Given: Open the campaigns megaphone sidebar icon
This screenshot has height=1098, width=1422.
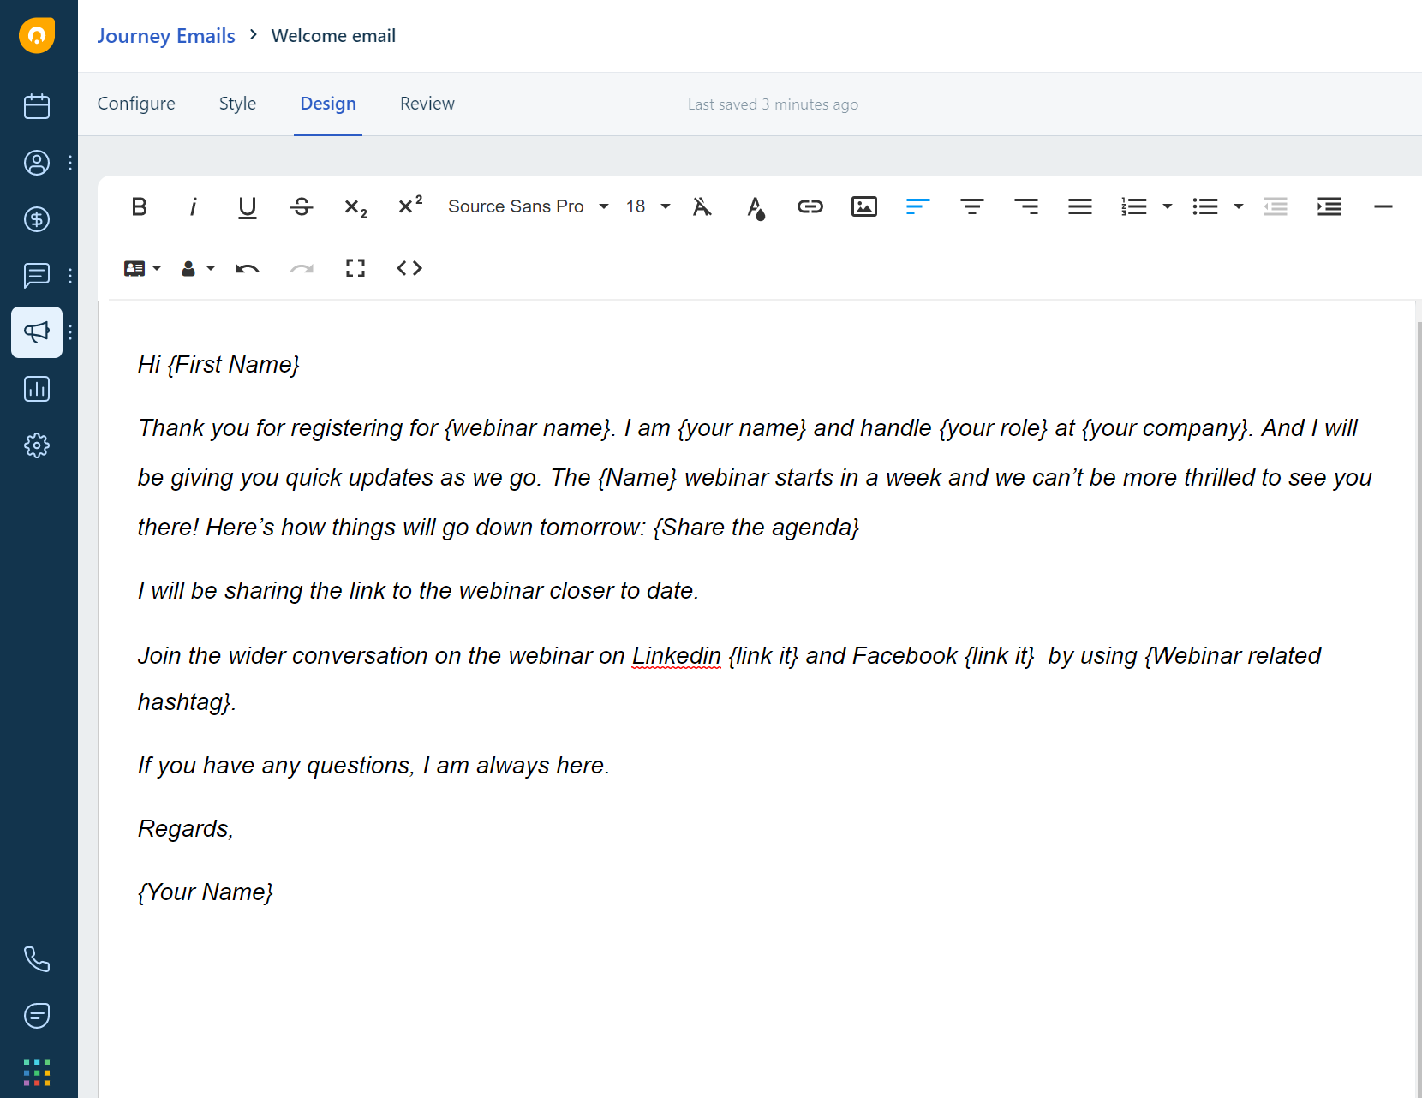Looking at the screenshot, I should (x=37, y=332).
